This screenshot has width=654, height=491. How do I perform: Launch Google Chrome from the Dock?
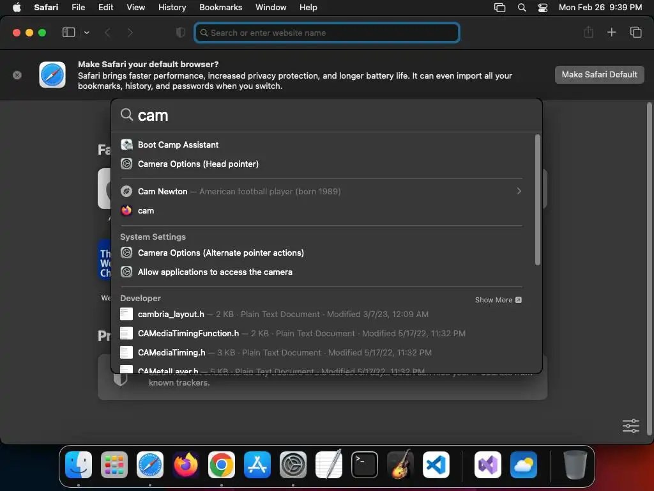tap(222, 464)
